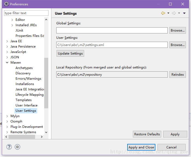This screenshot has width=191, height=157.
Task: Expand the Java EE category
Action: coord(7,41)
